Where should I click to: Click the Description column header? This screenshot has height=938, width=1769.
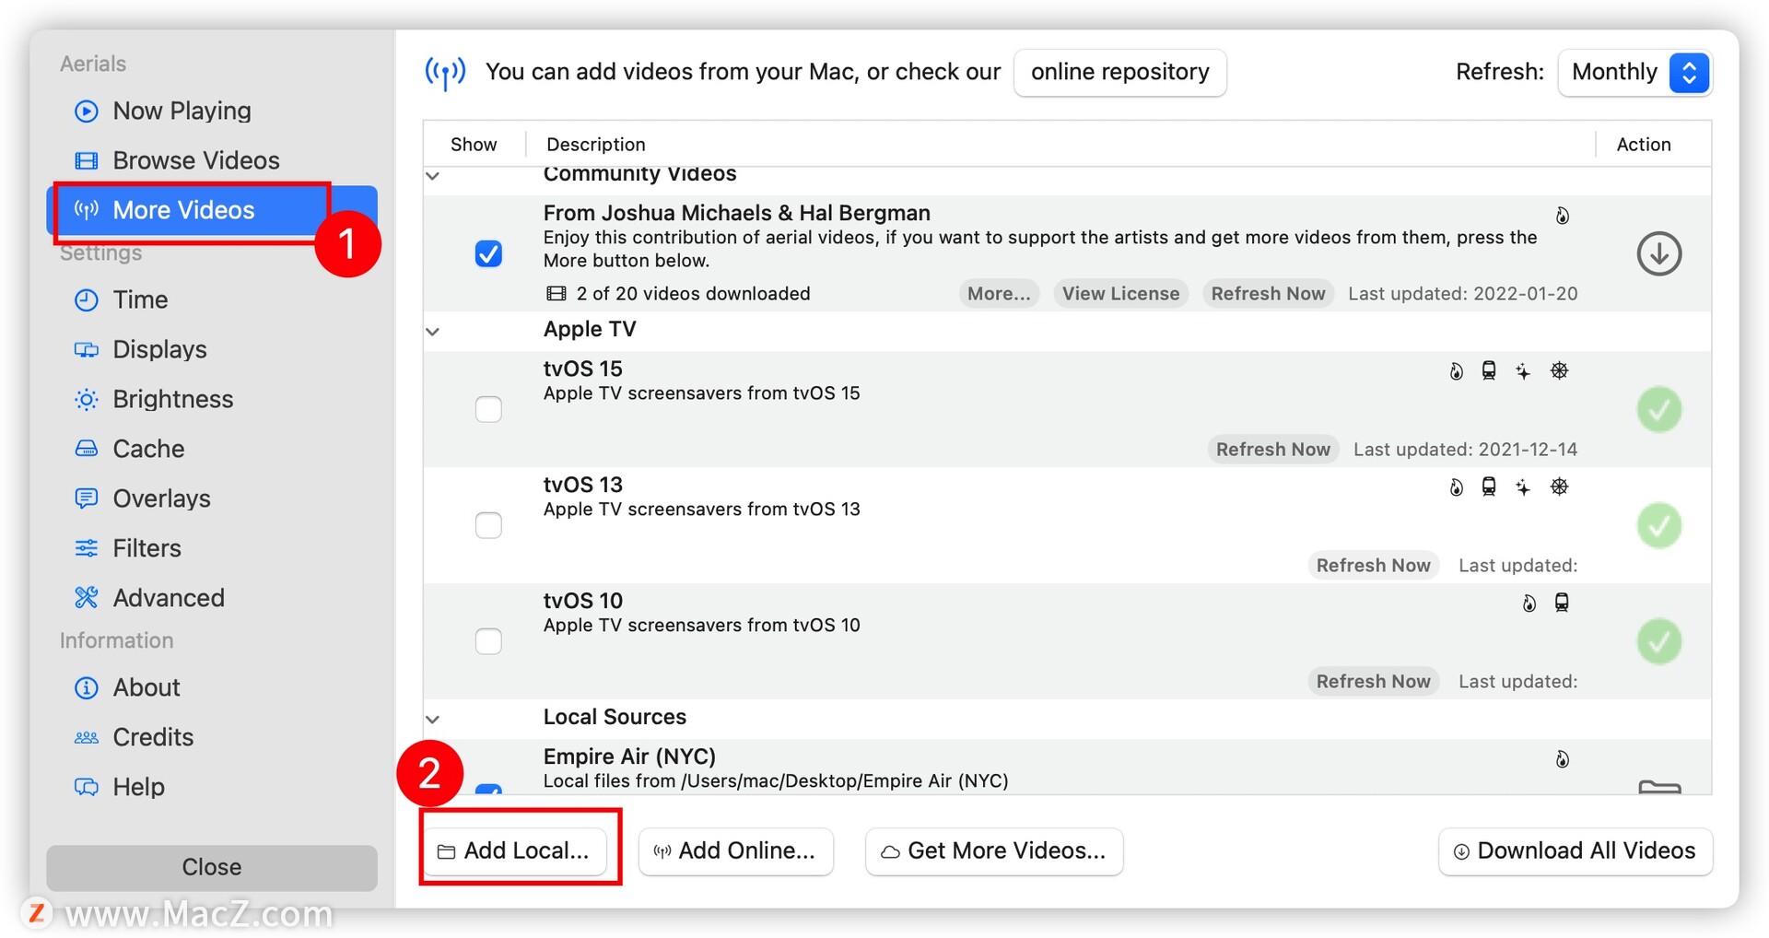pos(595,145)
